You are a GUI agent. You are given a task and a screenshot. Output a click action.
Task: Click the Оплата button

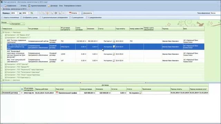(73, 13)
